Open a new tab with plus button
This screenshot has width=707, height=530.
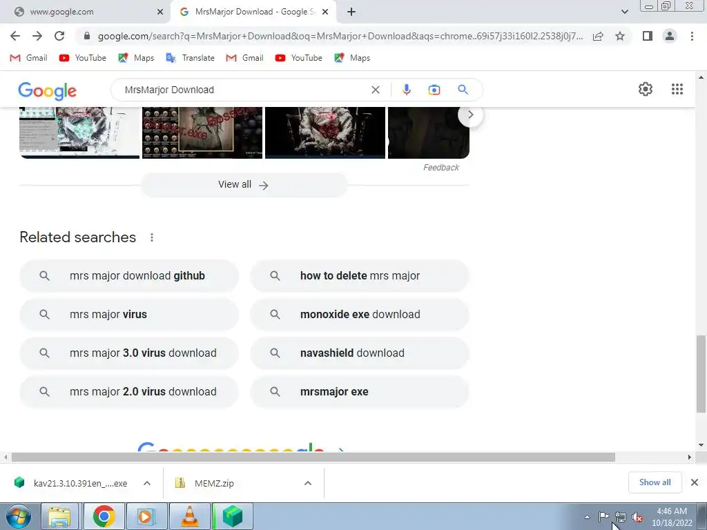coord(351,12)
